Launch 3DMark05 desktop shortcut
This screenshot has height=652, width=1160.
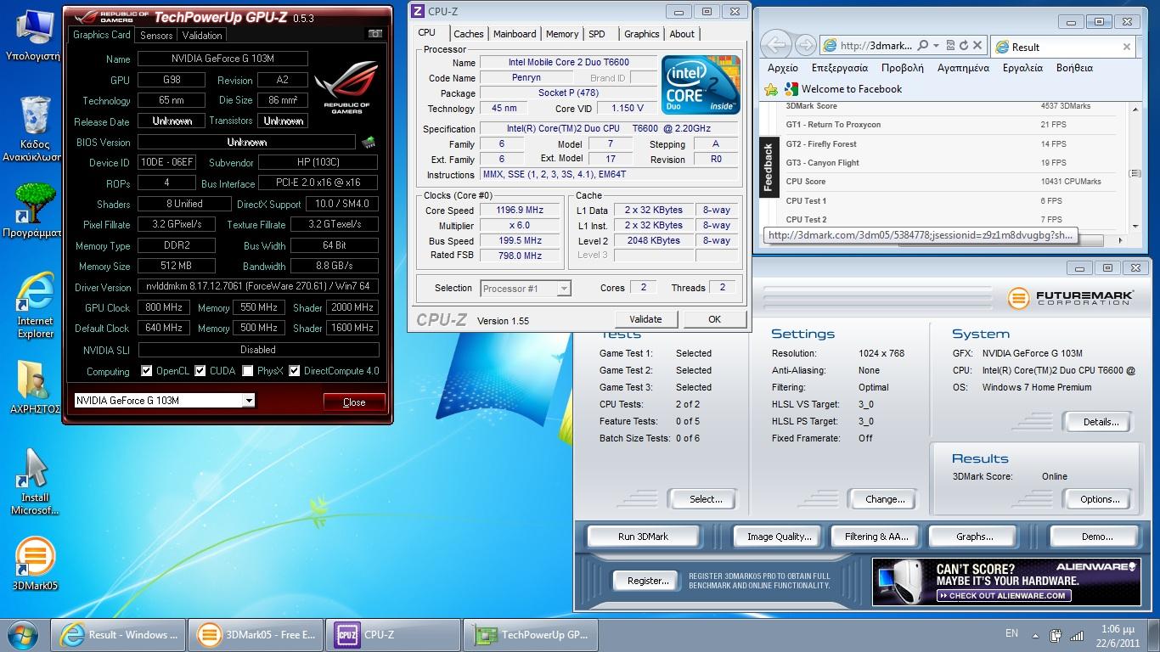click(35, 564)
